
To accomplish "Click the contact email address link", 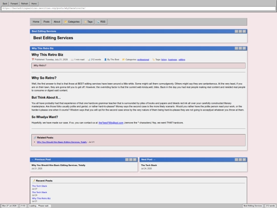I will [111, 123].
